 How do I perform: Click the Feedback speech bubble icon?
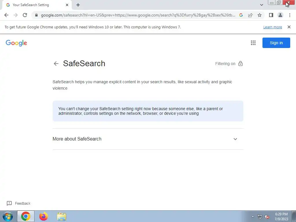click(9, 203)
